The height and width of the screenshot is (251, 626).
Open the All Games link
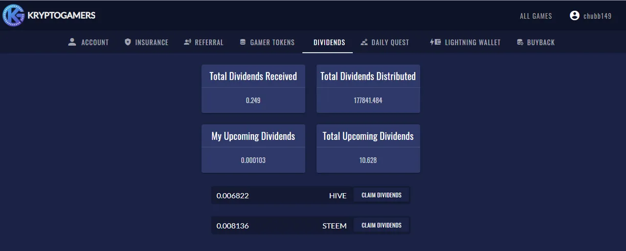pyautogui.click(x=536, y=16)
